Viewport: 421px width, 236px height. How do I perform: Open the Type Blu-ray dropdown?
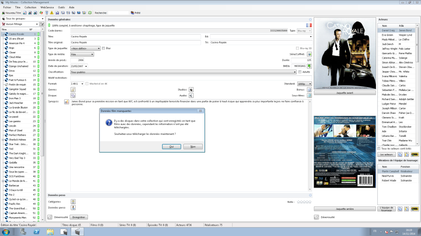304,31
